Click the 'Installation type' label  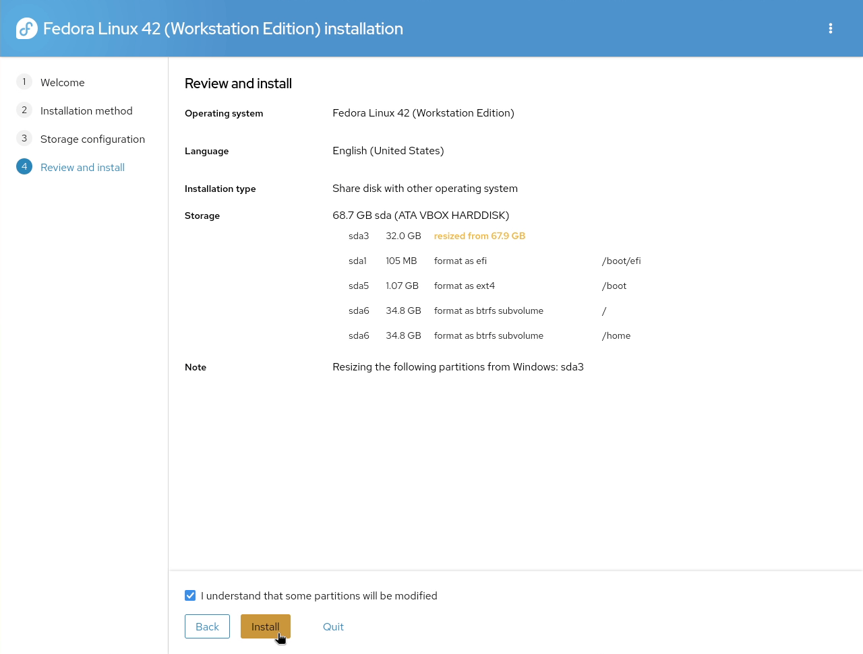pyautogui.click(x=220, y=189)
